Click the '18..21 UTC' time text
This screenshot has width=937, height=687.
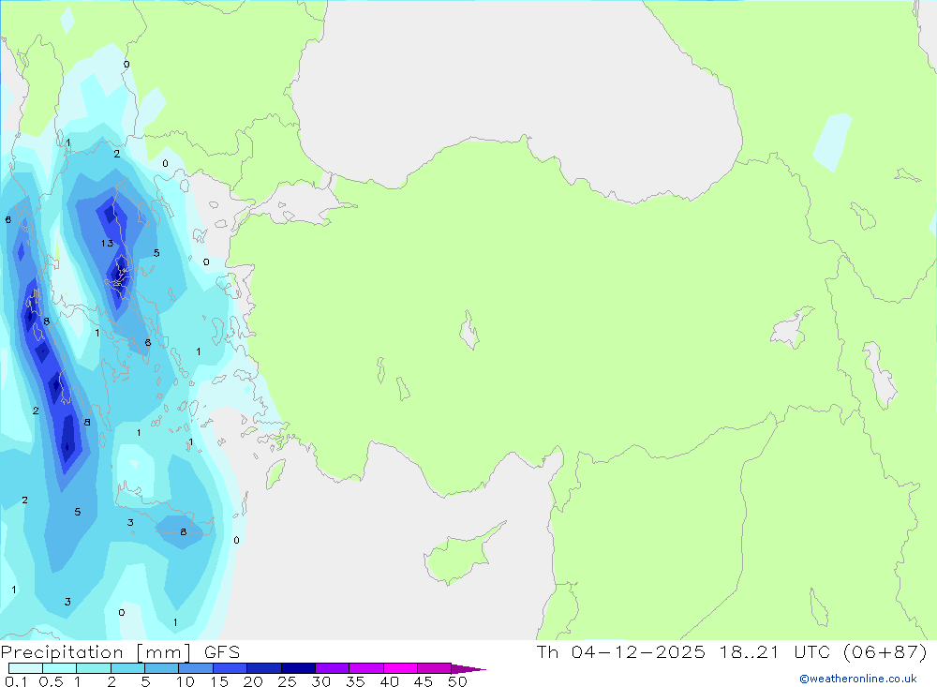point(775,651)
